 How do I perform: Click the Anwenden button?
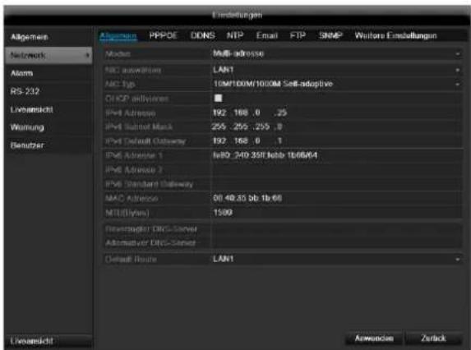click(374, 338)
